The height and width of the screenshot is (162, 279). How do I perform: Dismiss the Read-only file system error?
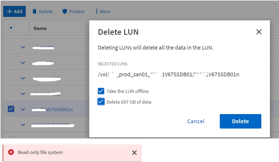(x=134, y=153)
